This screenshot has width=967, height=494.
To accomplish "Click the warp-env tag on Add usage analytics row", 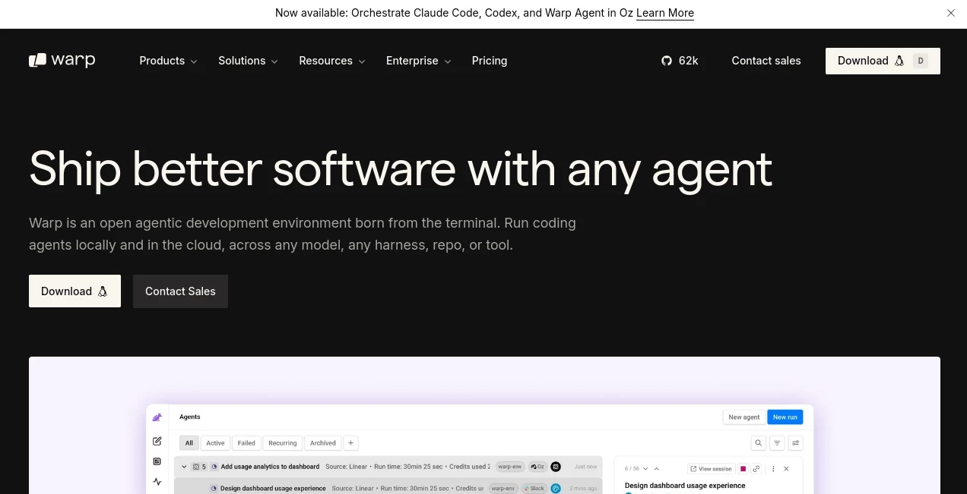I will click(x=509, y=467).
